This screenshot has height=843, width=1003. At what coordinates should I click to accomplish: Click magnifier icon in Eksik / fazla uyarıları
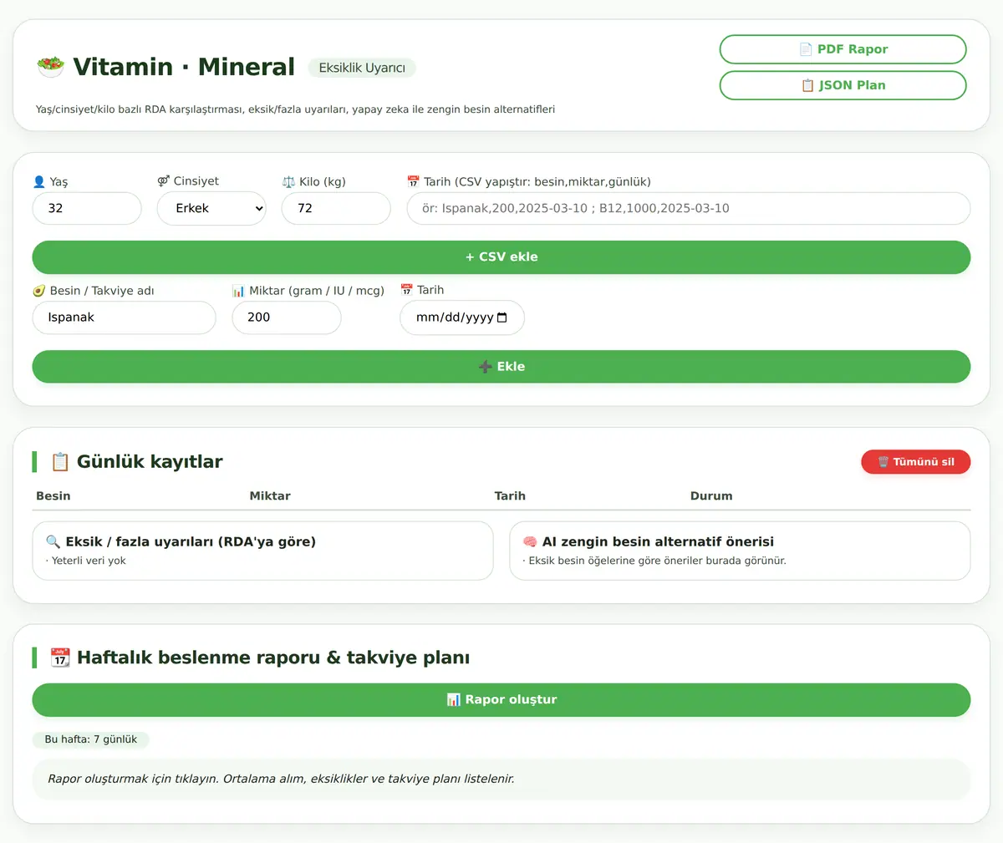pyautogui.click(x=53, y=541)
